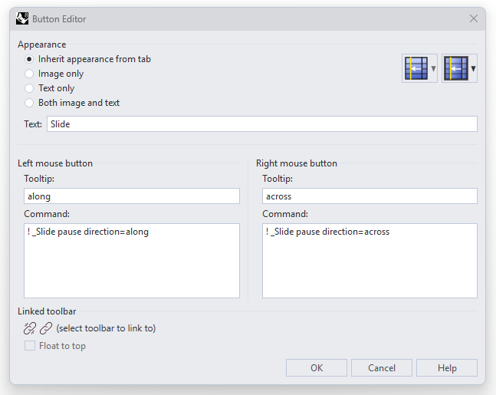Open the dark image dropdown arrow

[x=473, y=68]
